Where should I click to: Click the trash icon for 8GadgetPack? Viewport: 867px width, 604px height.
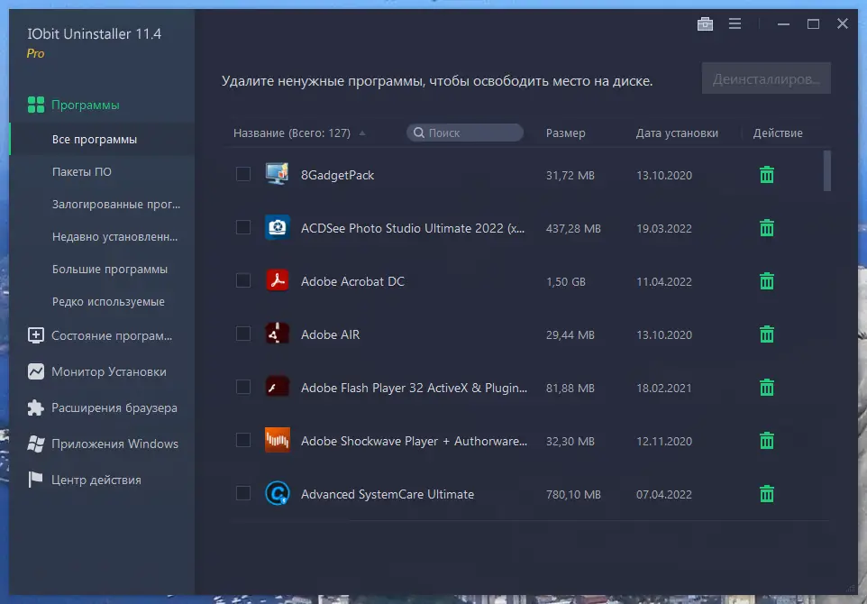pos(766,175)
